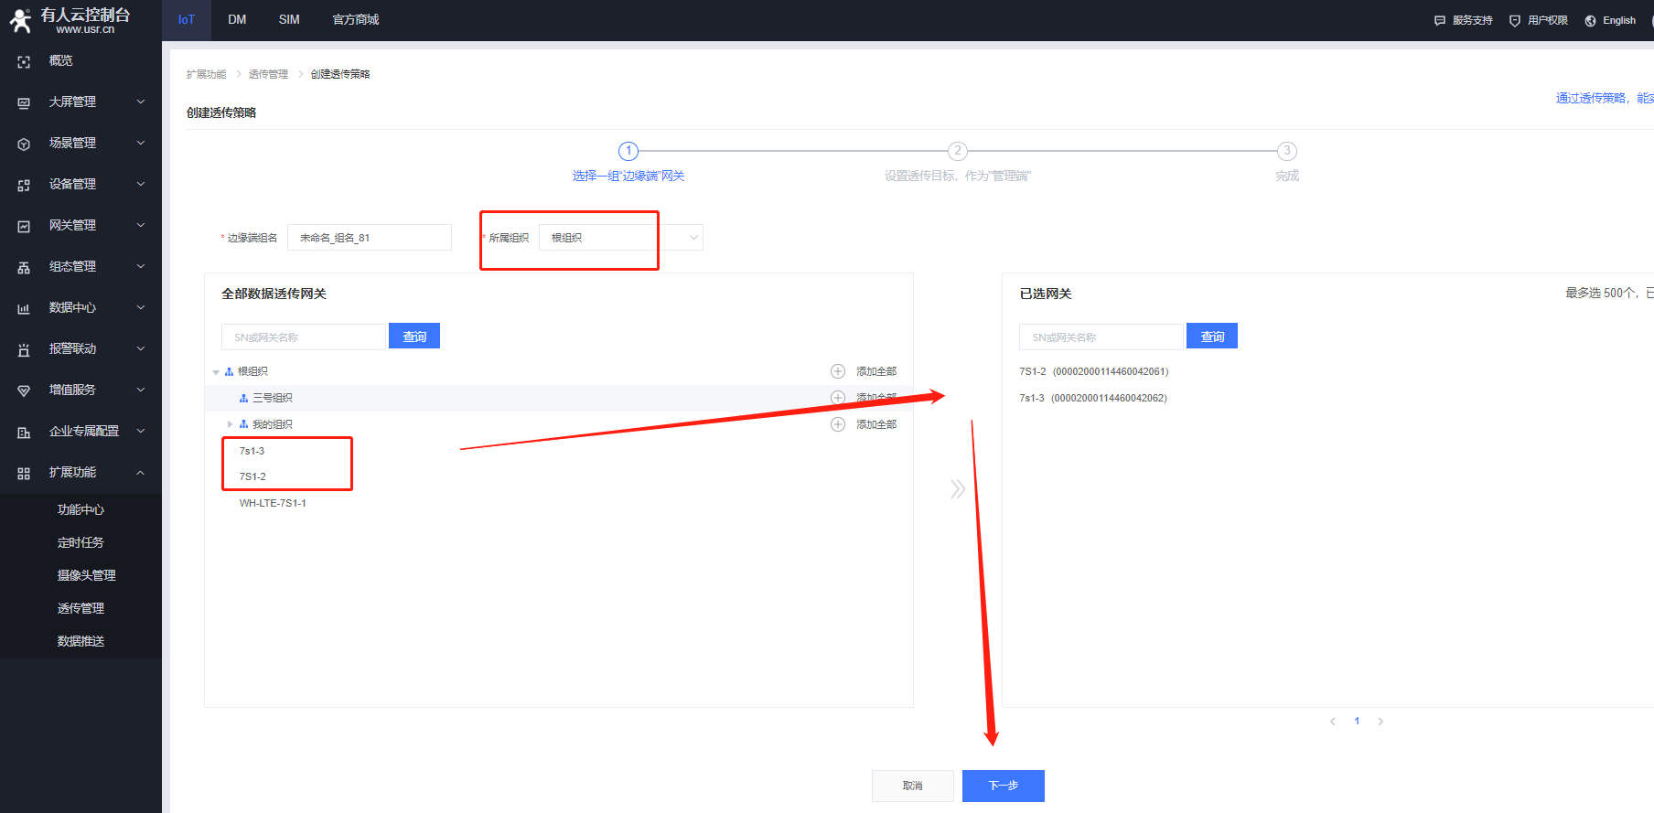Viewport: 1654px width, 813px height.
Task: Select gateway 7S1-2 in the tree
Action: [252, 476]
